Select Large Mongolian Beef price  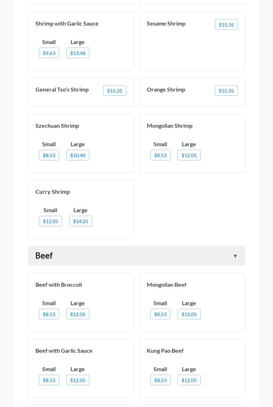(189, 314)
